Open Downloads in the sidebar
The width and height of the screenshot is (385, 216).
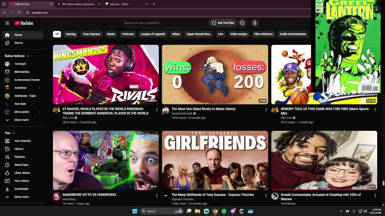pos(23,189)
